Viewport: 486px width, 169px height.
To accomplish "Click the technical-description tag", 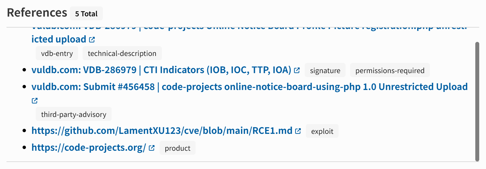I will [122, 53].
